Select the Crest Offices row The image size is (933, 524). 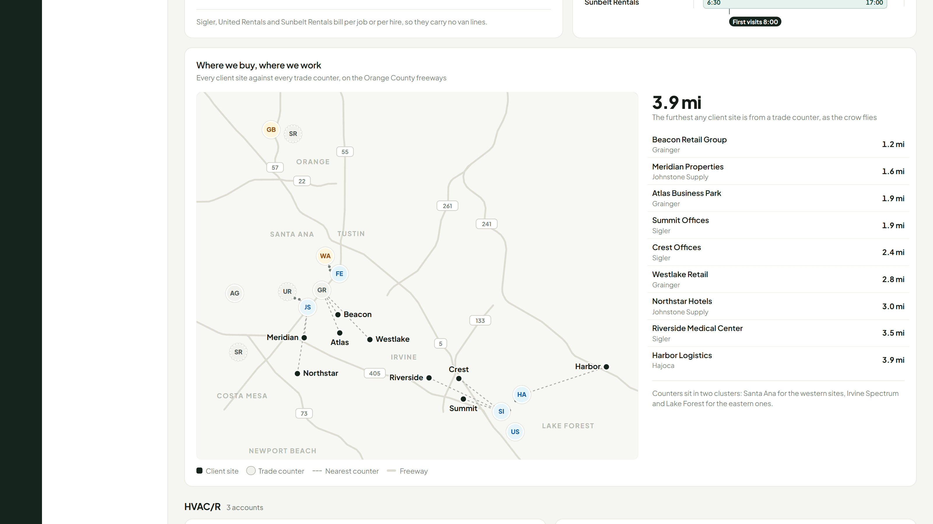coord(778,252)
